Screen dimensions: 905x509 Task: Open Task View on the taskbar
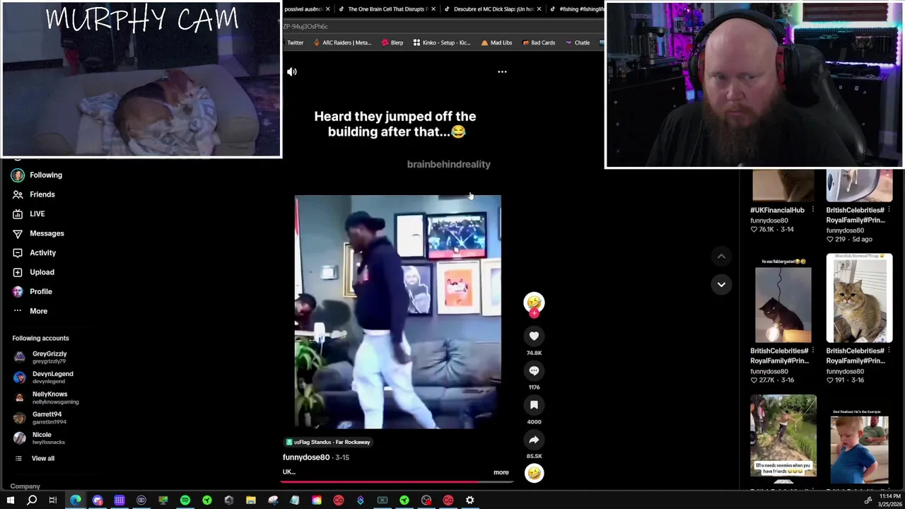tap(53, 501)
